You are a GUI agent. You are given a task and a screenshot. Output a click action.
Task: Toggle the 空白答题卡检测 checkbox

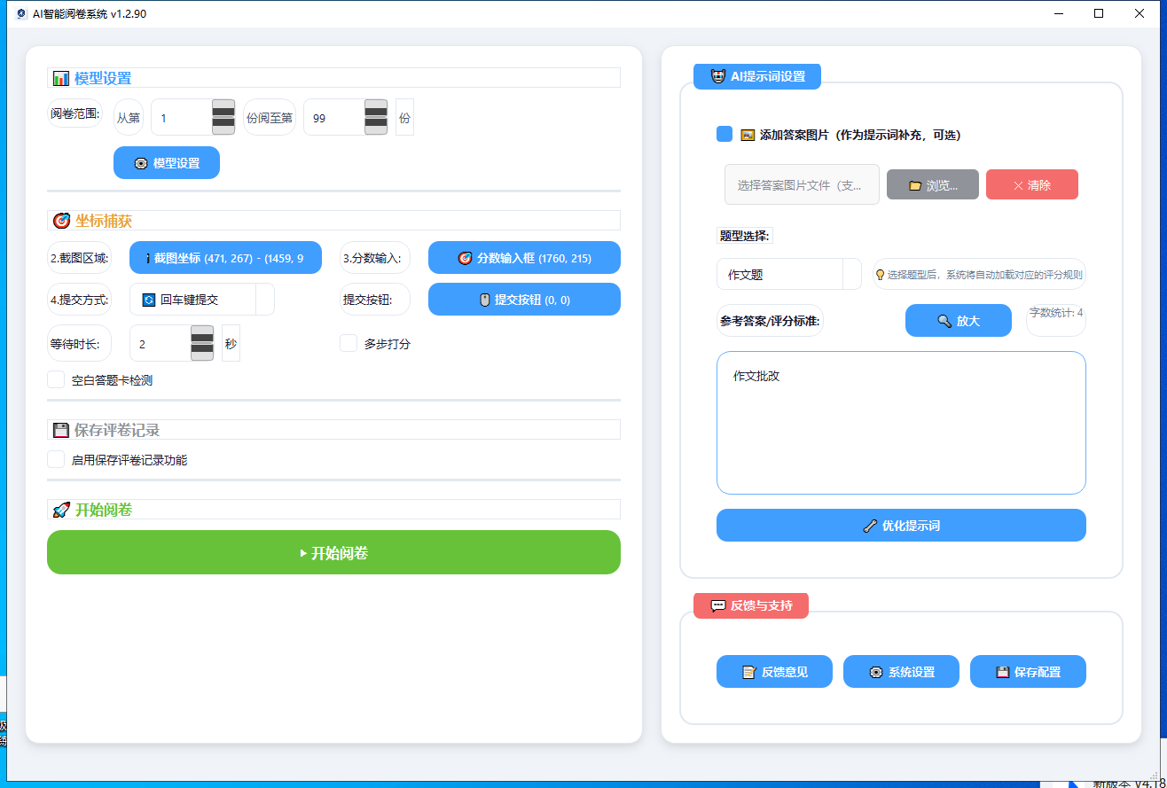(56, 380)
